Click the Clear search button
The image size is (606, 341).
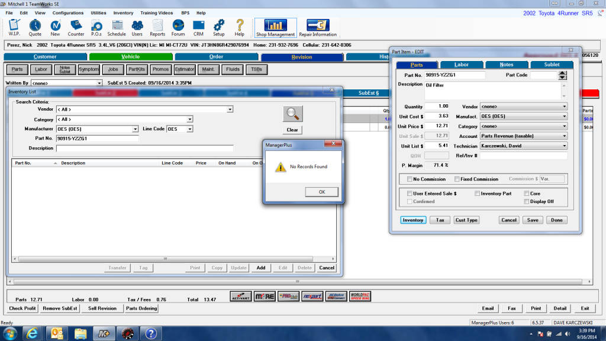coord(292,130)
